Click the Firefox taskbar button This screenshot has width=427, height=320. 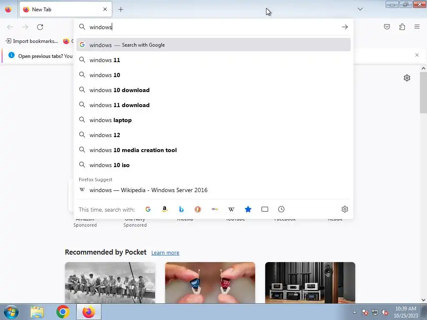click(89, 312)
